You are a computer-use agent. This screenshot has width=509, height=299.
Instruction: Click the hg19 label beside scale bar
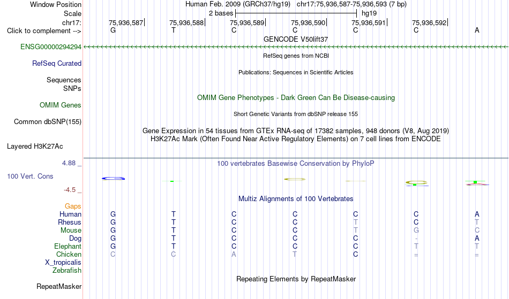pyautogui.click(x=369, y=13)
